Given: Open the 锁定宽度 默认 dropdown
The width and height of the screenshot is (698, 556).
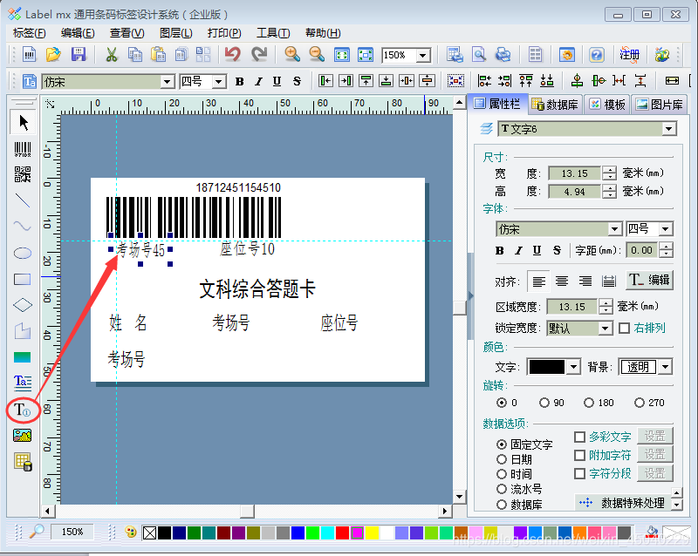Looking at the screenshot, I should click(605, 329).
